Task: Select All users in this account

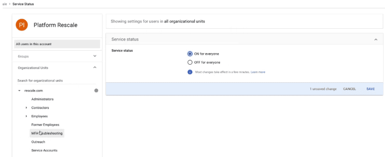Action: (57, 44)
